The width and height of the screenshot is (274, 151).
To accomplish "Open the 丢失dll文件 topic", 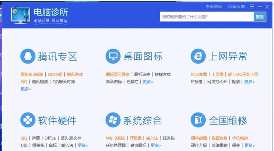I will (x=71, y=138).
